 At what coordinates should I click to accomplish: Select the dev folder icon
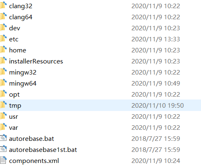pos(3,27)
